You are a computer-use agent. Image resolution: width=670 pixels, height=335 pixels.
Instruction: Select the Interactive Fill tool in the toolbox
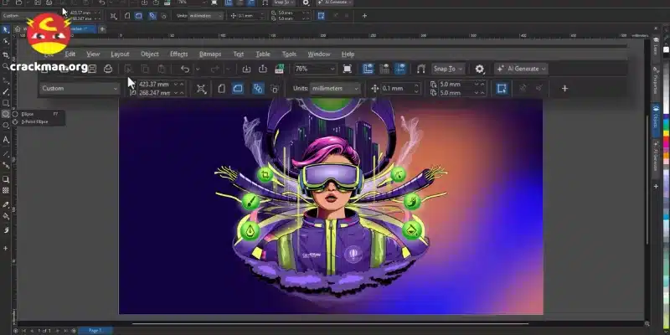[x=6, y=216]
